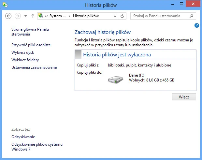Open the 'Wyklucz foldery' link
Image resolution: width=202 pixels, height=160 pixels.
pos(25,60)
